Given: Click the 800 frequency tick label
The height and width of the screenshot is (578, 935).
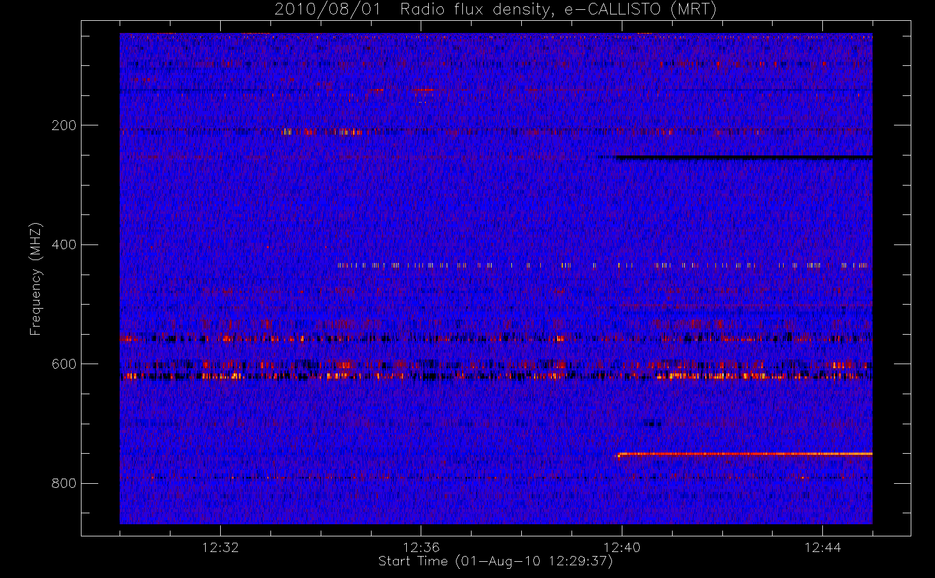Looking at the screenshot, I should (x=64, y=484).
